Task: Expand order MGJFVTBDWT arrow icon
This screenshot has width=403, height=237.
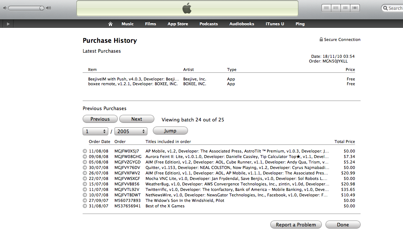Action: tap(85, 195)
